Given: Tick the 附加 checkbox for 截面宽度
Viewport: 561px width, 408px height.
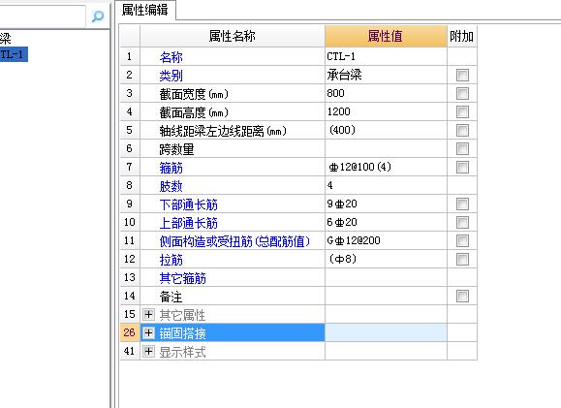Looking at the screenshot, I should coord(462,93).
